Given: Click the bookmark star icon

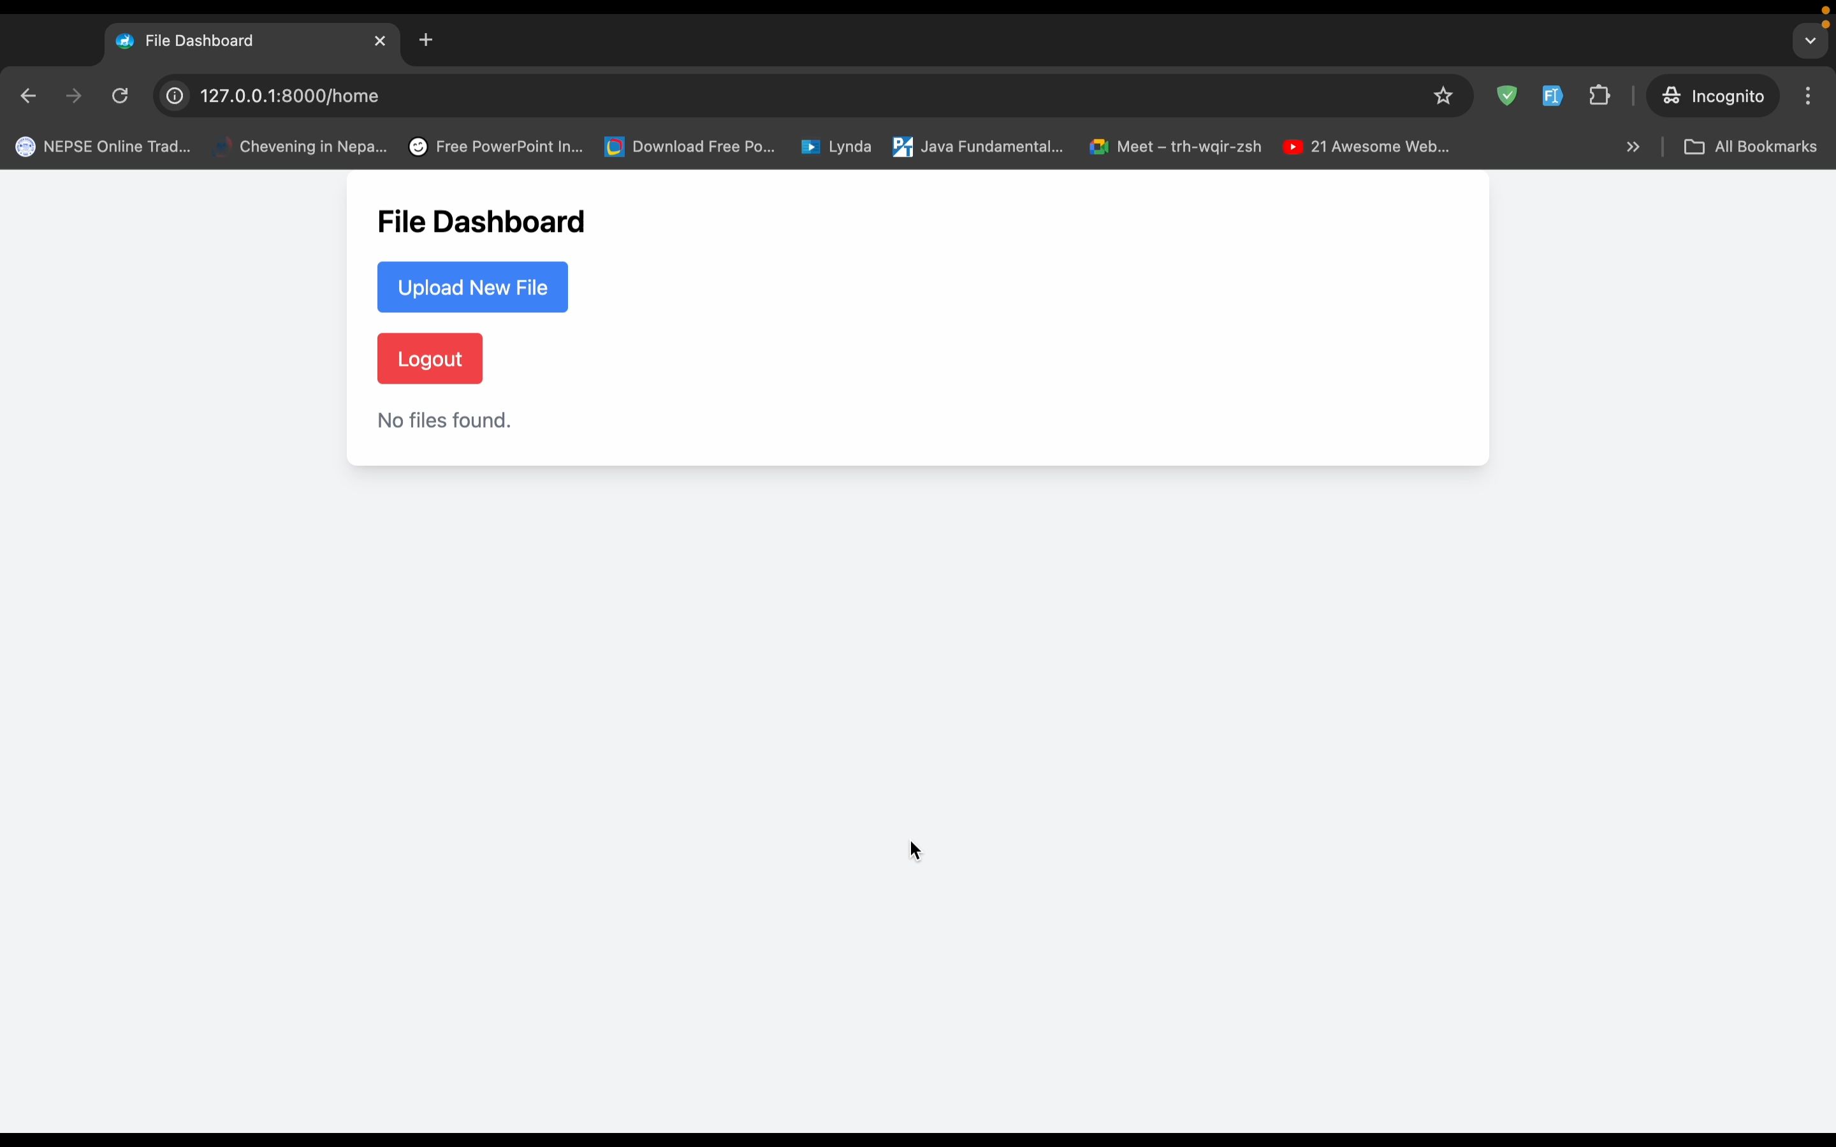Looking at the screenshot, I should (1442, 95).
